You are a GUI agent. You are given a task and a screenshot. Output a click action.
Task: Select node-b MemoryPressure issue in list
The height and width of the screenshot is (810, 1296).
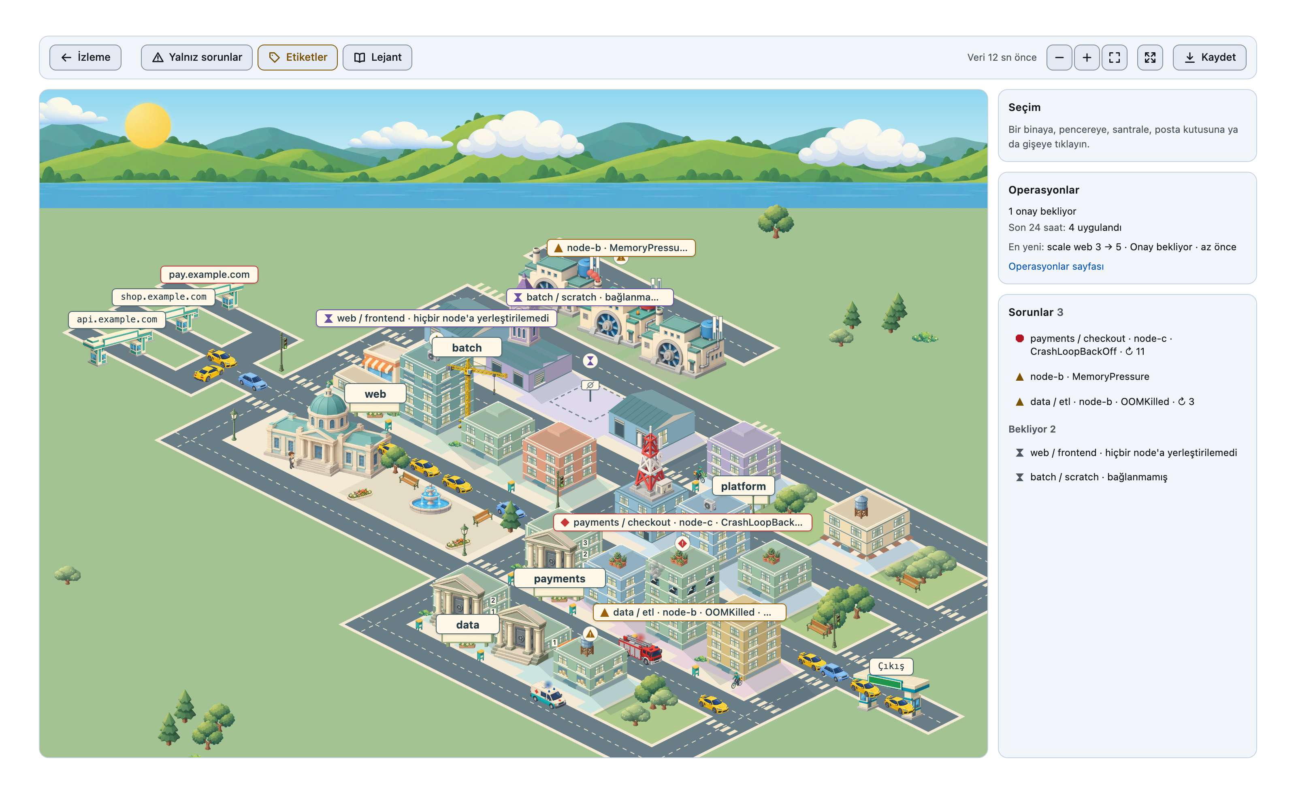pyautogui.click(x=1126, y=377)
